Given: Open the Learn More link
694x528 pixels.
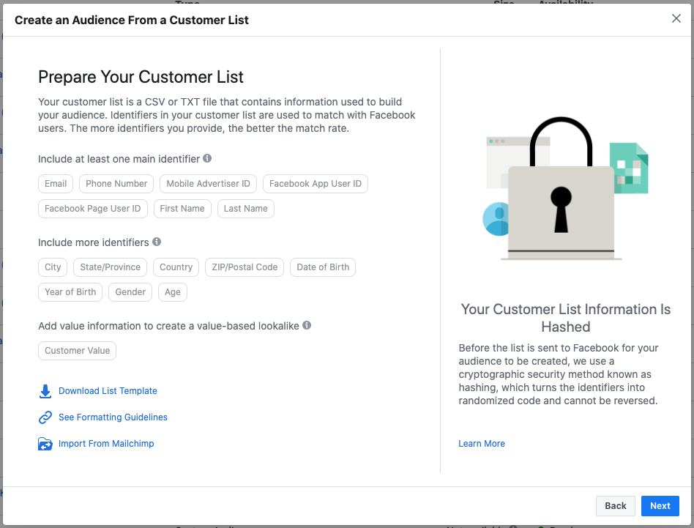Looking at the screenshot, I should 482,444.
